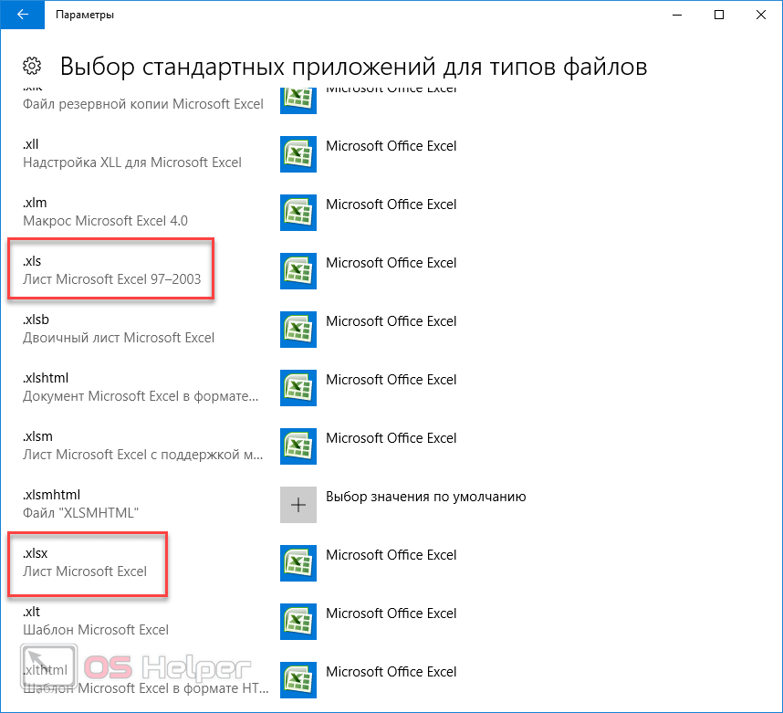Change Microsoft Office Excel app for .xlshtml
This screenshot has height=713, width=783.
(x=391, y=380)
